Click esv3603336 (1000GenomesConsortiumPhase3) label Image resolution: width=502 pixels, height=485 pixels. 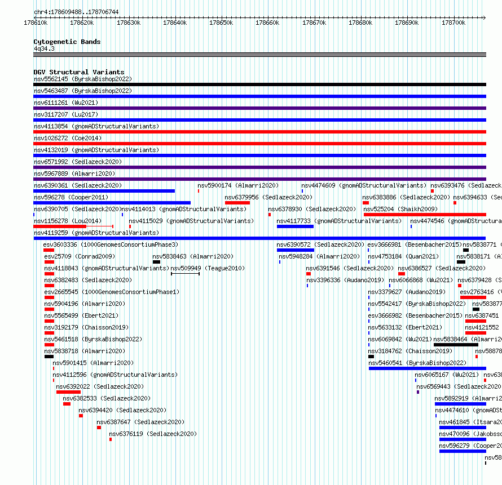(111, 244)
